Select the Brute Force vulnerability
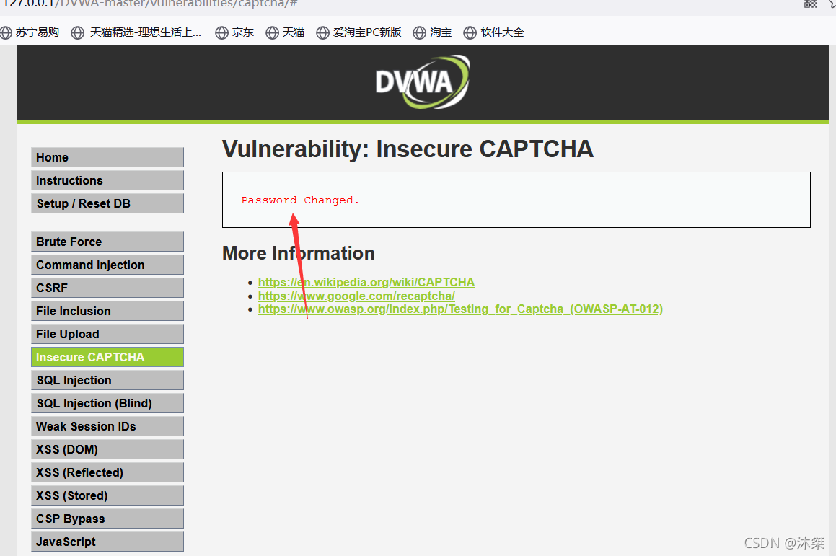 point(107,242)
